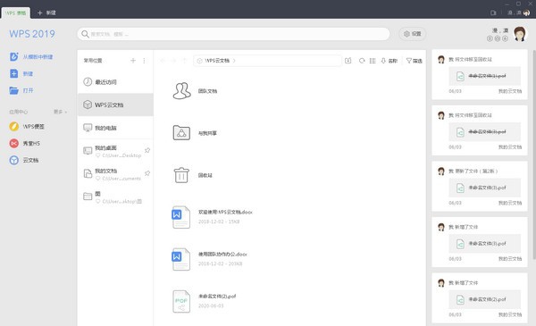Open the 团队文档 team folder icon
Image resolution: width=536 pixels, height=326 pixels.
pos(181,91)
